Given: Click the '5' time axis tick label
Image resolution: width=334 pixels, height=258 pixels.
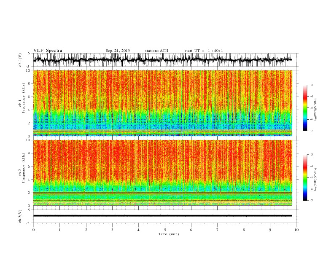Looking at the screenshot, I should coord(165,230).
